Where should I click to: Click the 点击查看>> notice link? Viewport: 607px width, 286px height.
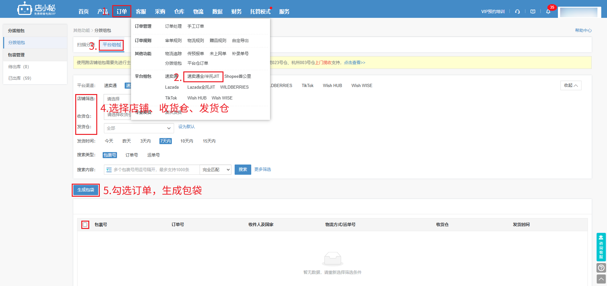pyautogui.click(x=355, y=63)
